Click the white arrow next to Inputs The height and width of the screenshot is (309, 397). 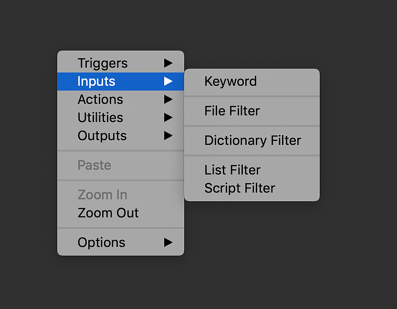click(168, 81)
